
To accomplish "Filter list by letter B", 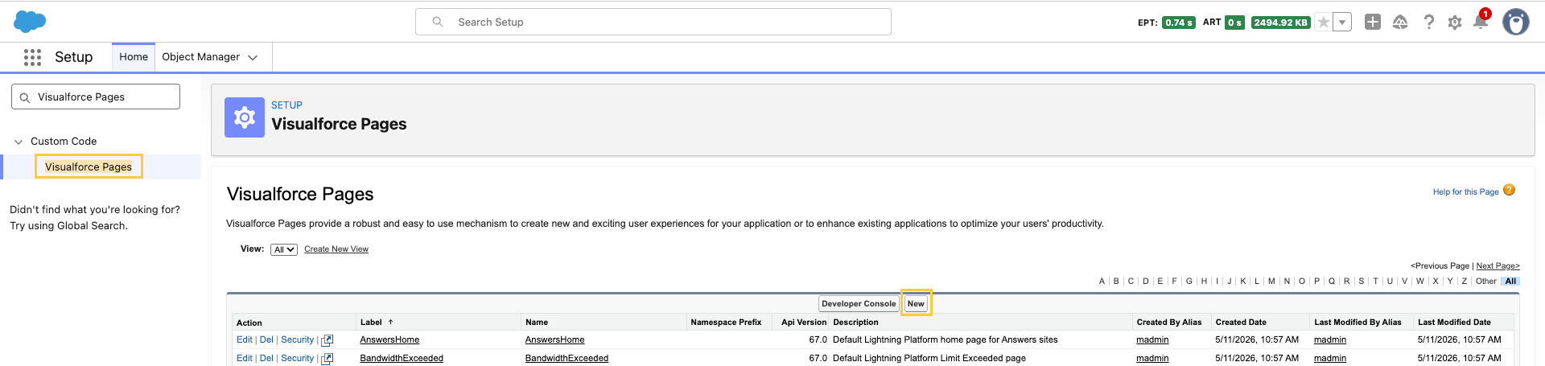I will point(1116,281).
